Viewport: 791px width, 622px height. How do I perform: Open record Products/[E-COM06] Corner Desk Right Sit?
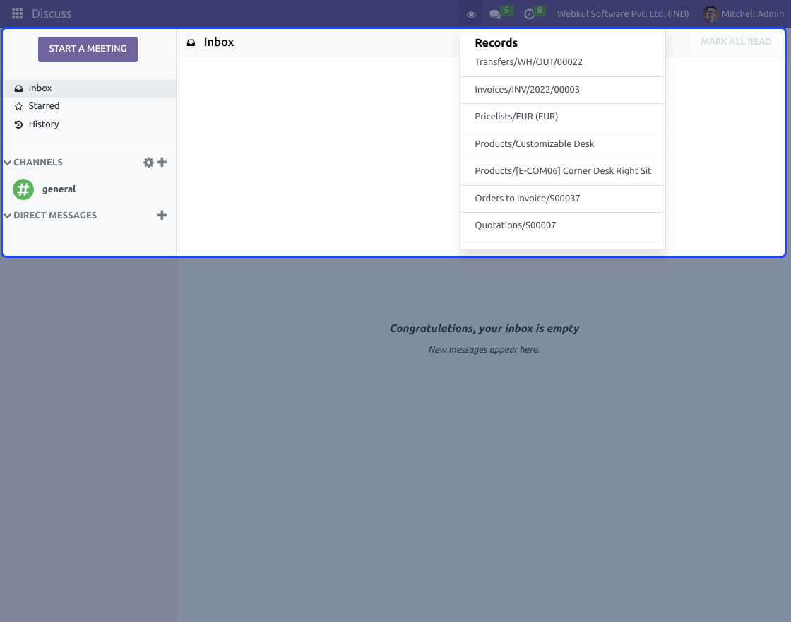point(562,171)
